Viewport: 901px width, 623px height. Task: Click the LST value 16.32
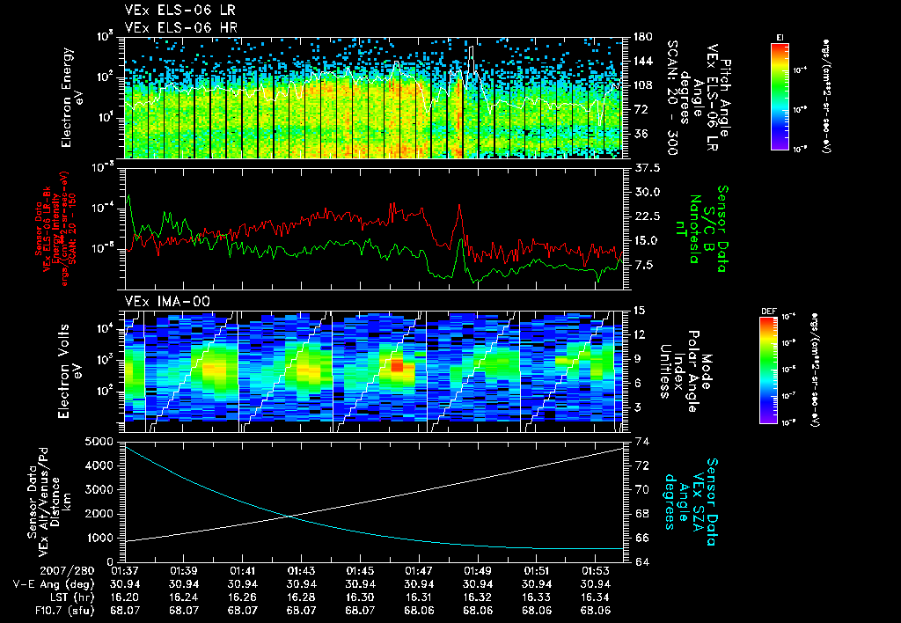click(x=478, y=597)
